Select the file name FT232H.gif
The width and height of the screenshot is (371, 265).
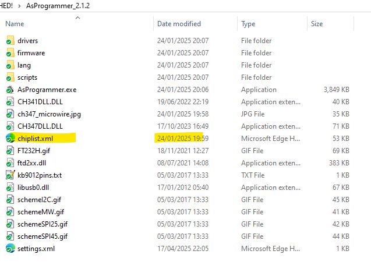pyautogui.click(x=34, y=151)
